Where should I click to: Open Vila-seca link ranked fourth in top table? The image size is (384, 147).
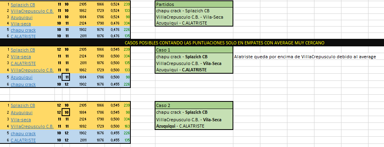[x=21, y=24]
